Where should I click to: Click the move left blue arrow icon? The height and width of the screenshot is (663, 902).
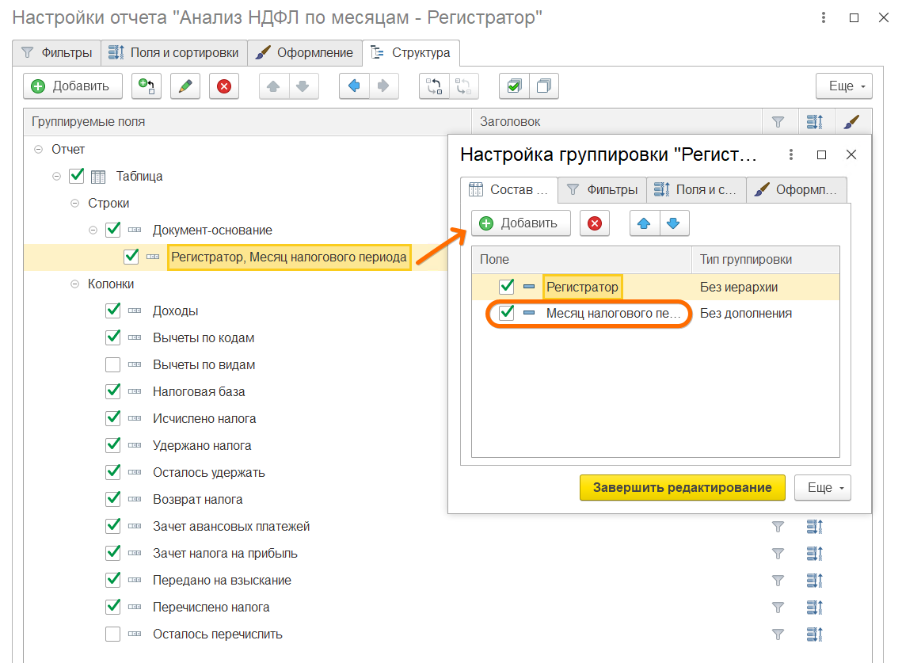pos(354,86)
